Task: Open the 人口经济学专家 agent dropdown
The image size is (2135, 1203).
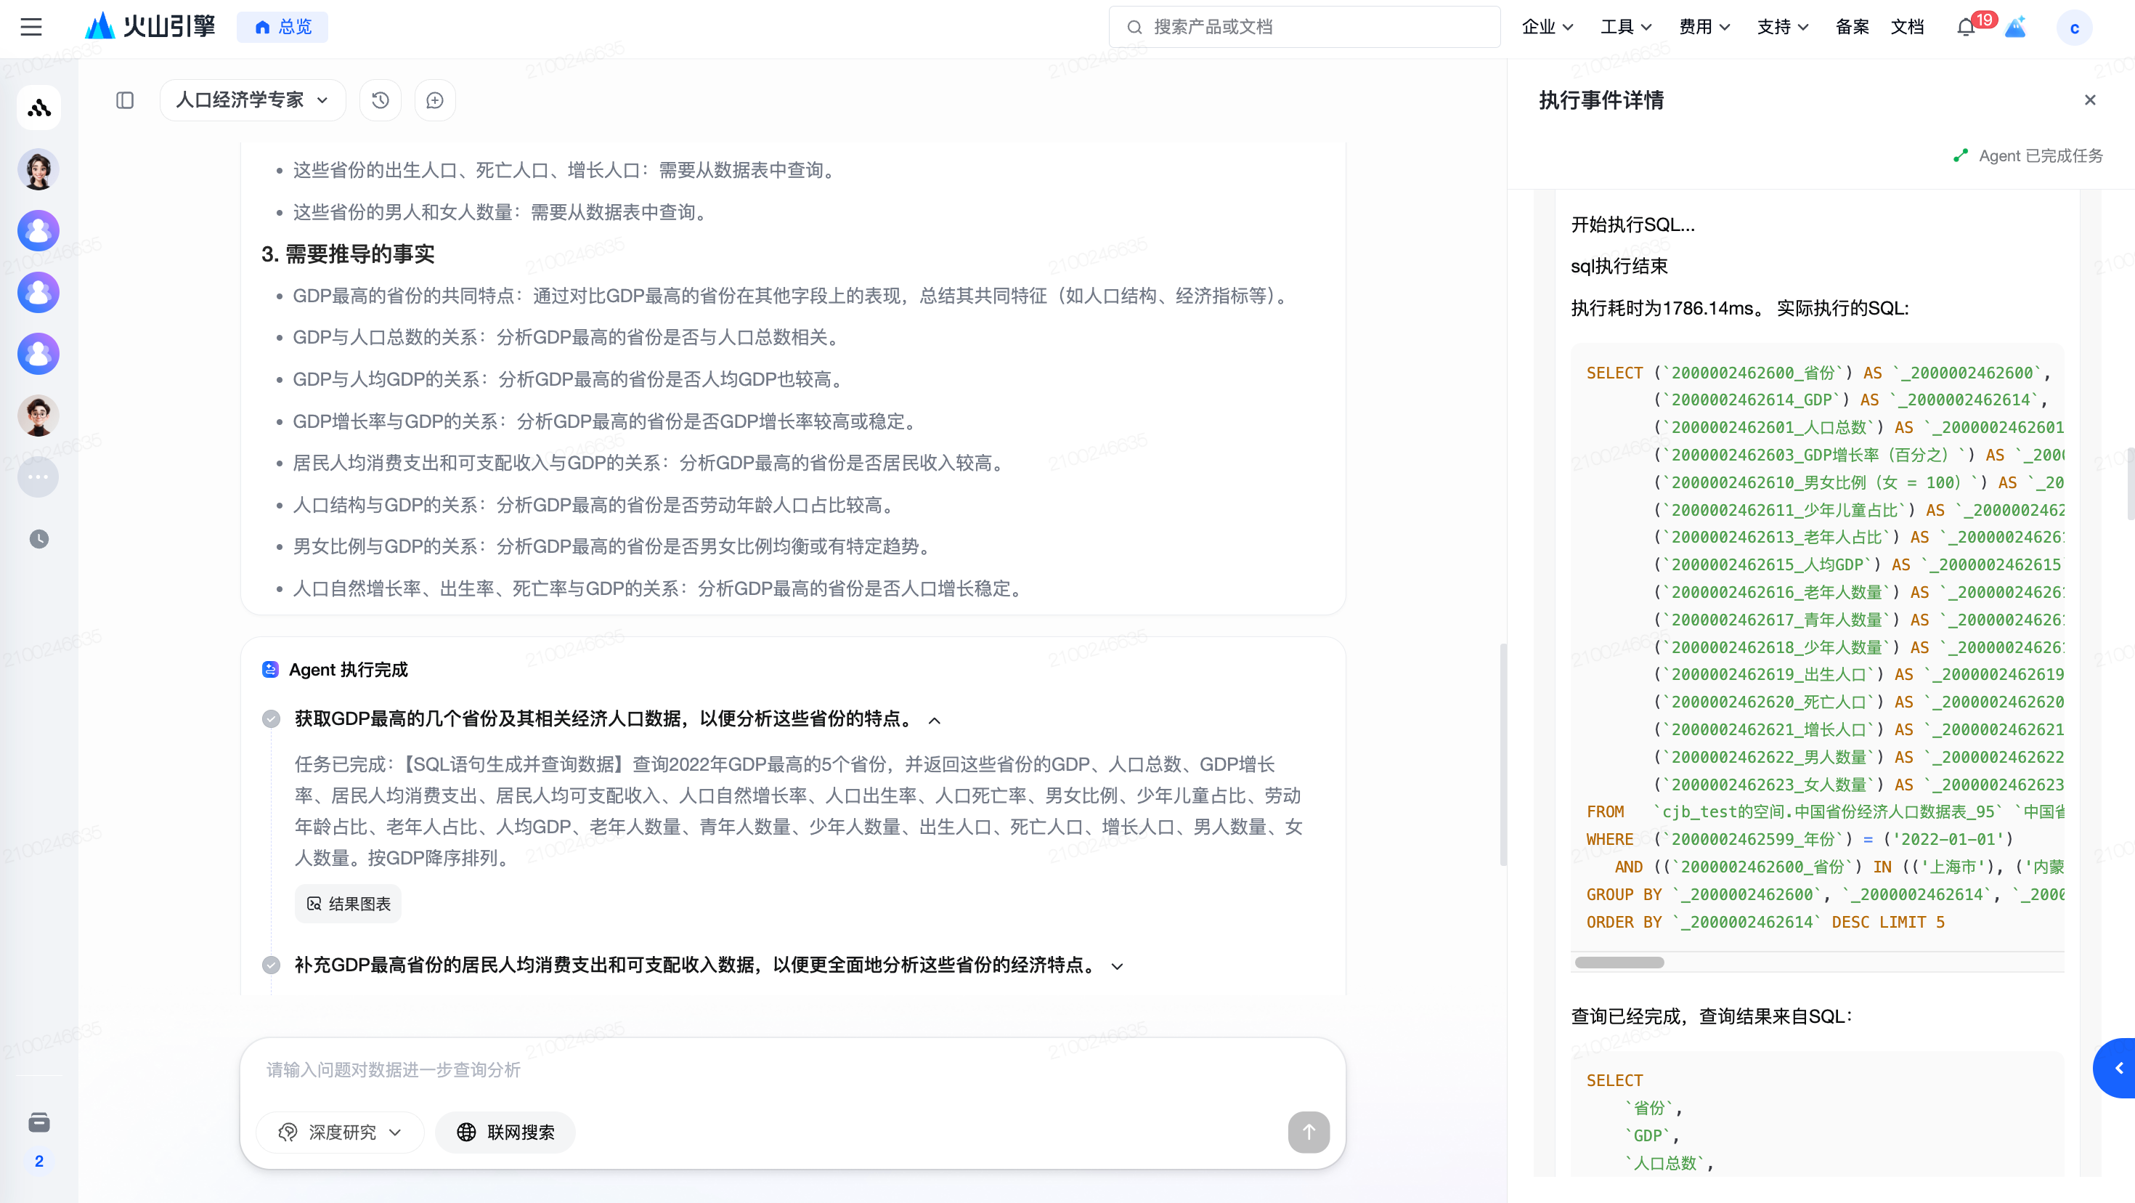Action: click(253, 100)
